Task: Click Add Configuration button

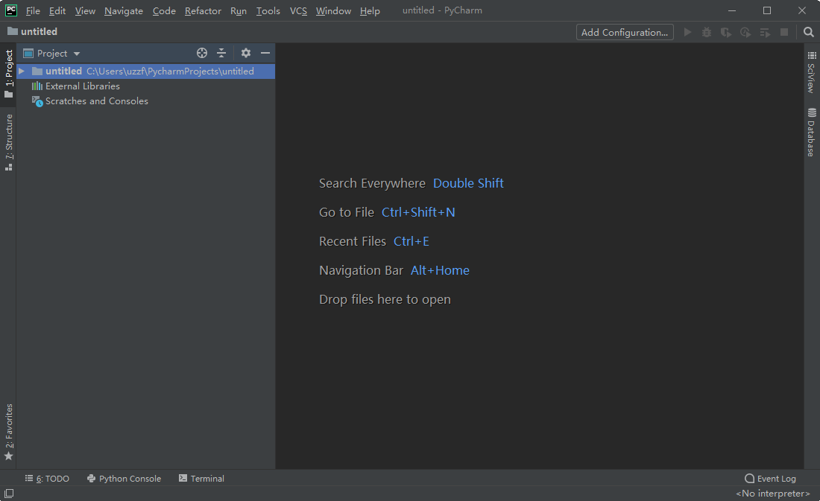Action: point(625,33)
